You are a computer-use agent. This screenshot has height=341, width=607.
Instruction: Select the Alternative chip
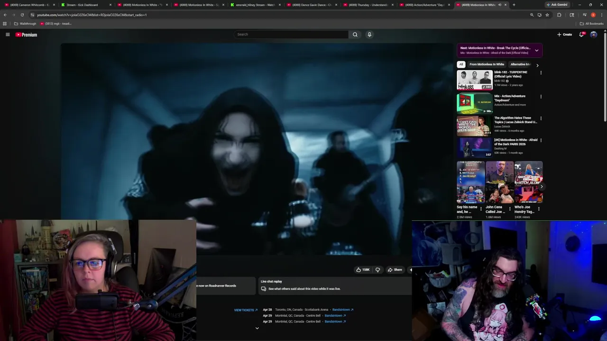520,64
